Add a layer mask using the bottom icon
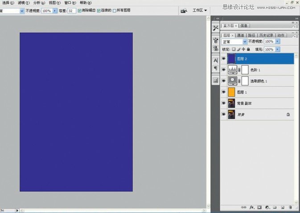Screen dimensions: 300x213 (259, 207)
